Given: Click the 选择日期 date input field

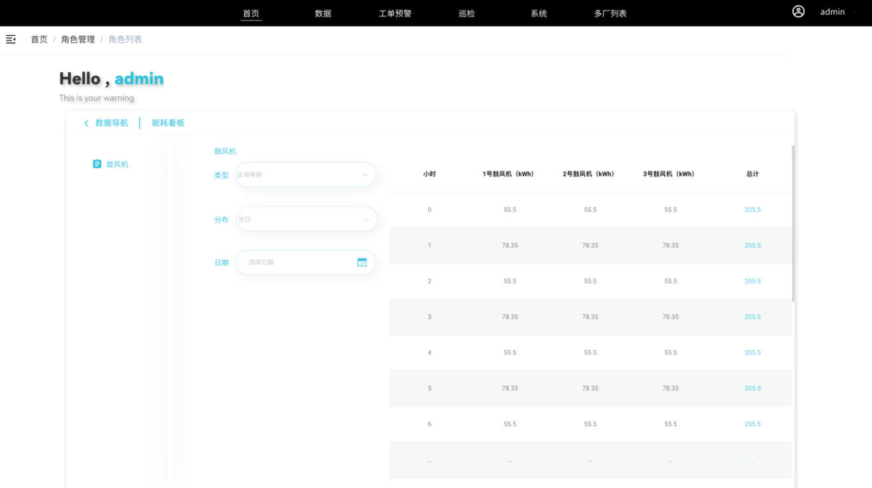Looking at the screenshot, I should pyautogui.click(x=299, y=263).
